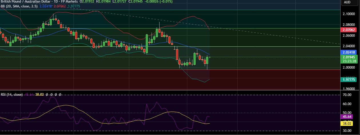Click the 2.10000 price scale value
This screenshot has width=360, height=135.
[349, 14]
